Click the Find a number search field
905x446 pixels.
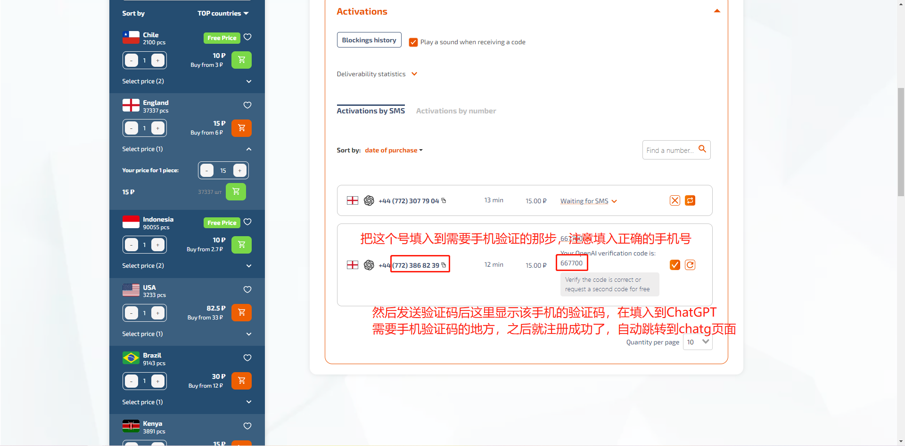pos(669,151)
